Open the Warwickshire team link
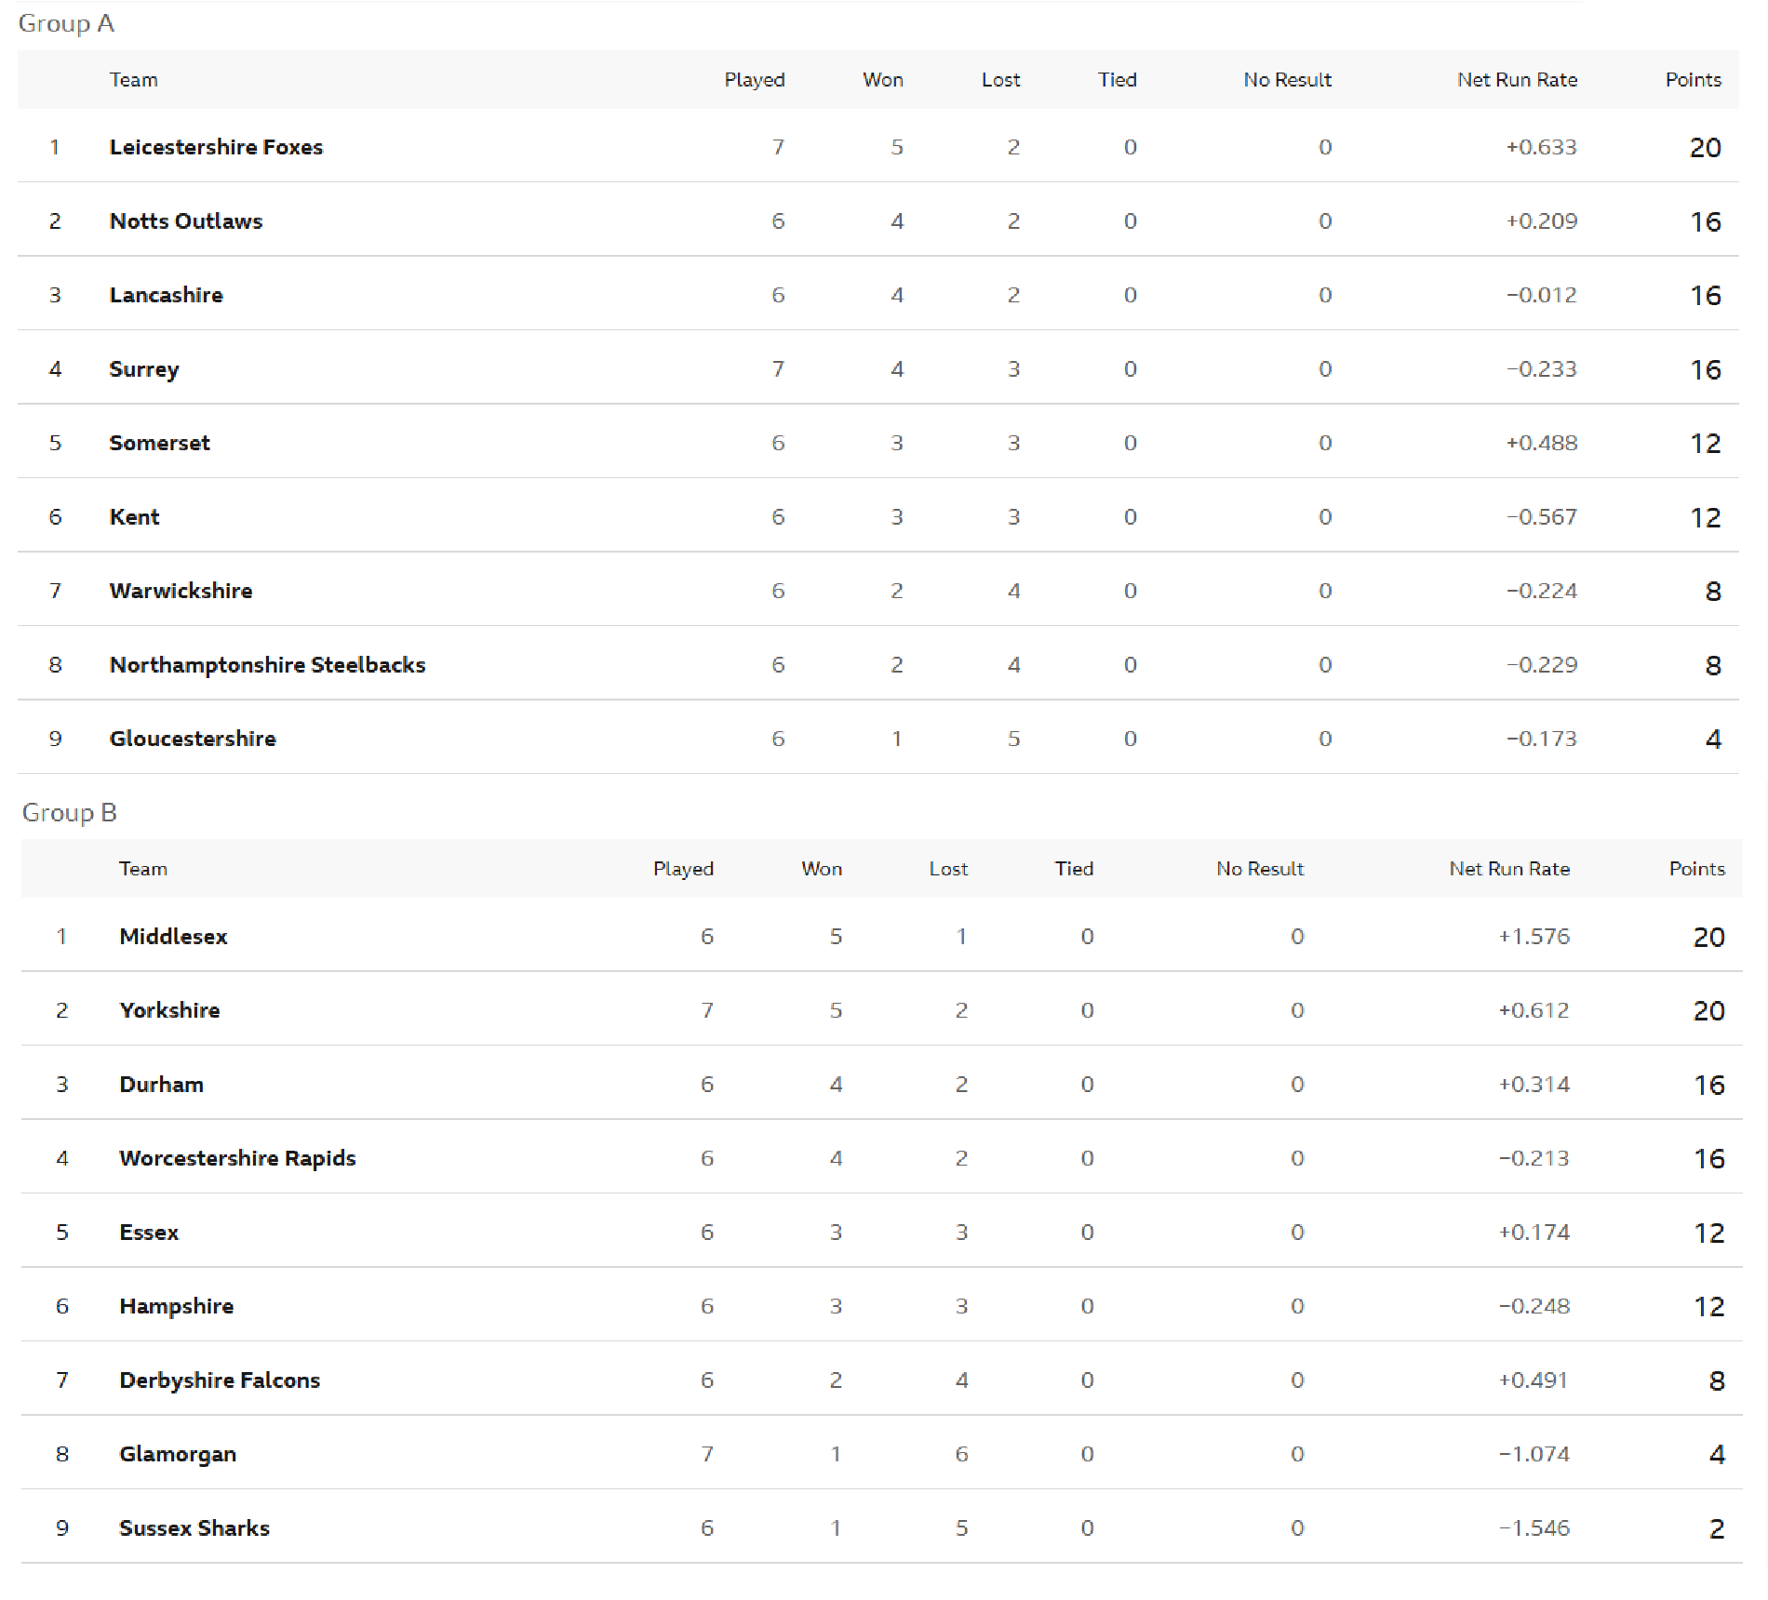The height and width of the screenshot is (1600, 1768). (181, 591)
